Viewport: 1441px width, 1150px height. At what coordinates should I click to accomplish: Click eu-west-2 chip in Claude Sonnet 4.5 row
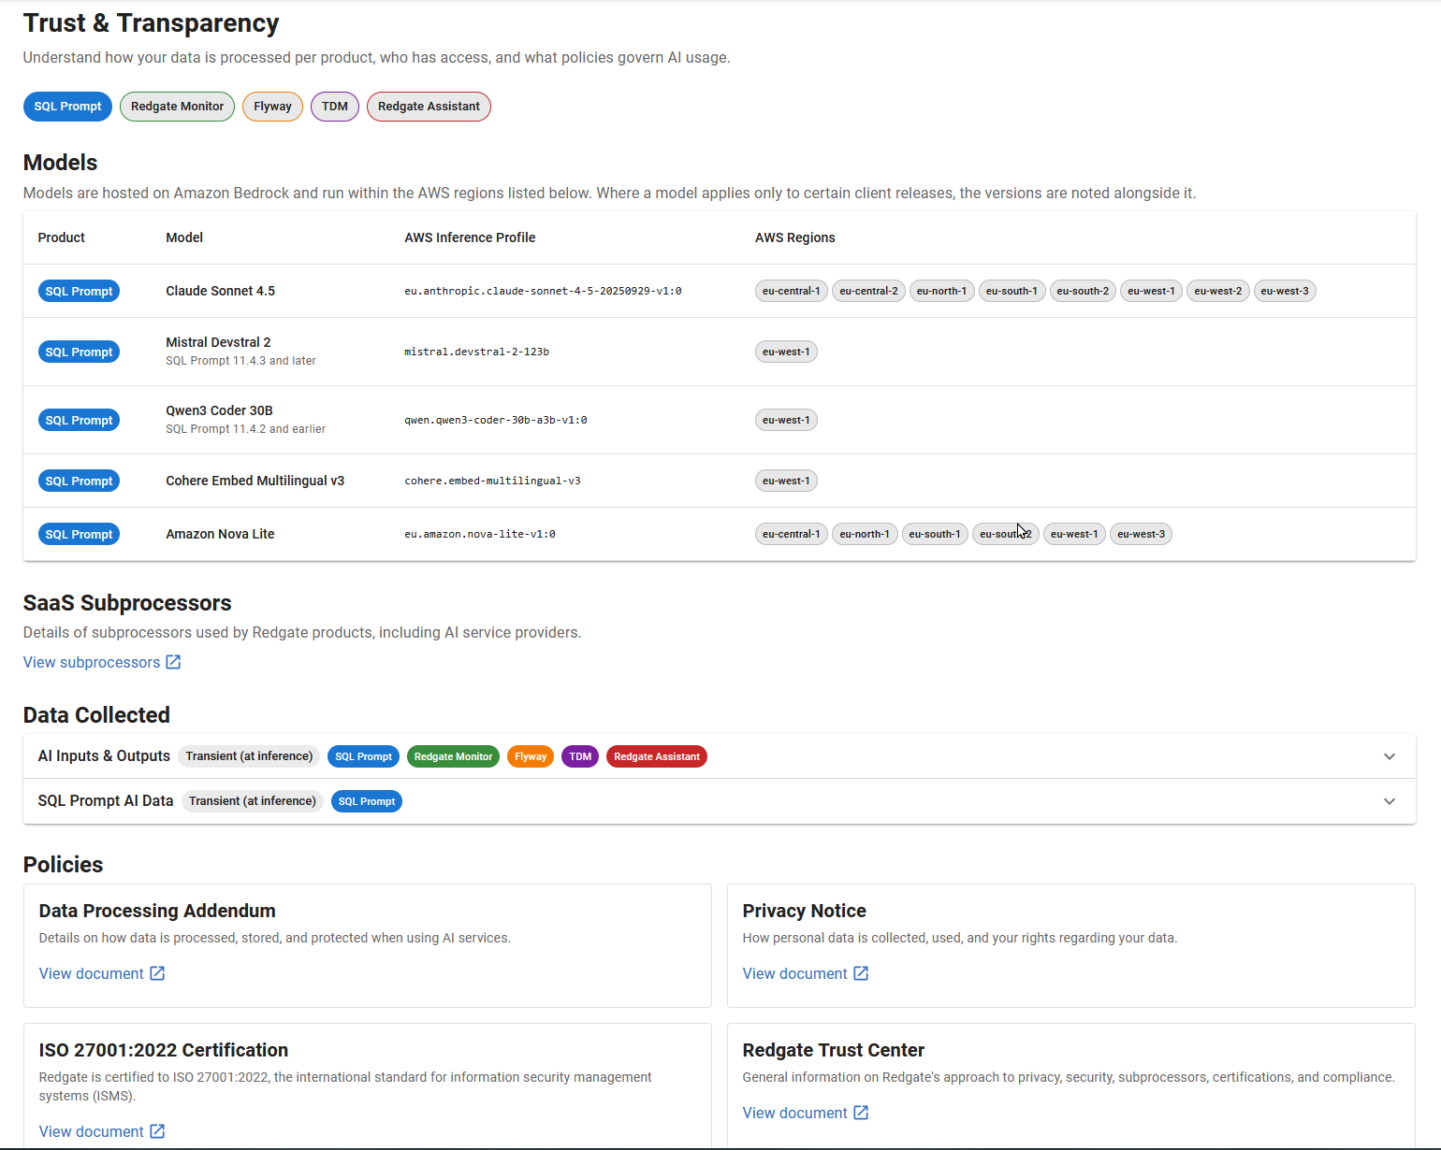(x=1218, y=291)
